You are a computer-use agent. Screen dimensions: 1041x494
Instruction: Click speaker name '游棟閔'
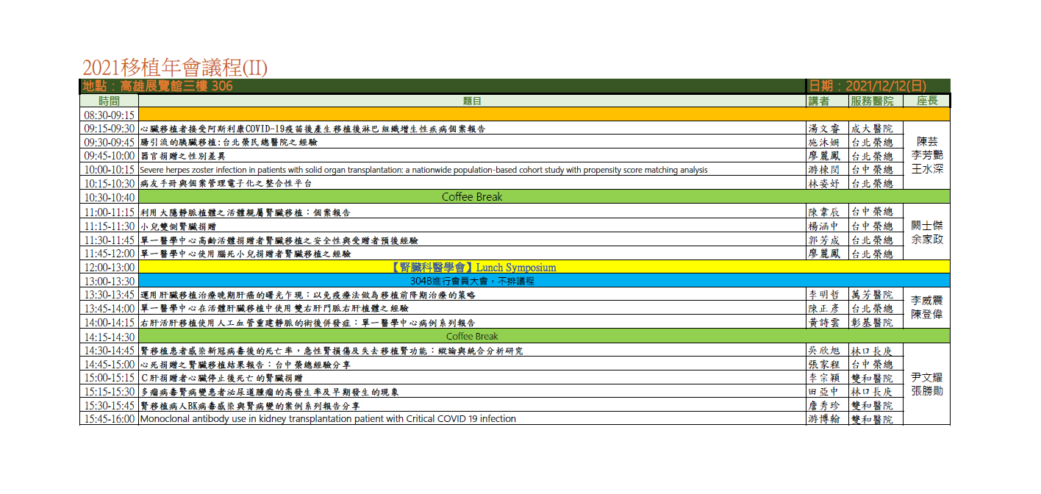pyautogui.click(x=823, y=170)
